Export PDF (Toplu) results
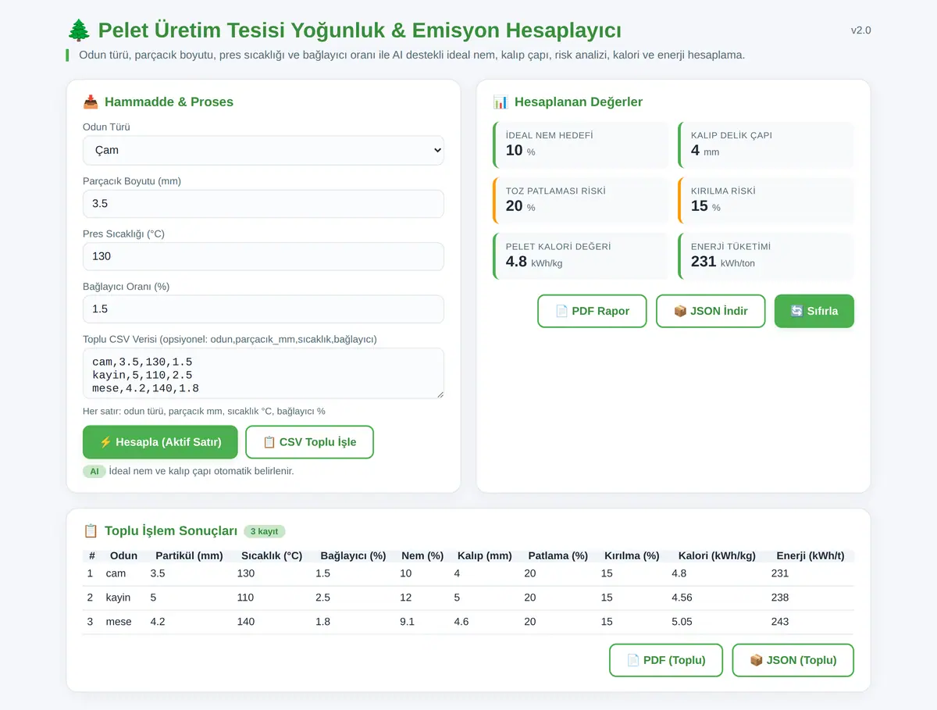Screen dimensions: 937x710 (x=666, y=660)
